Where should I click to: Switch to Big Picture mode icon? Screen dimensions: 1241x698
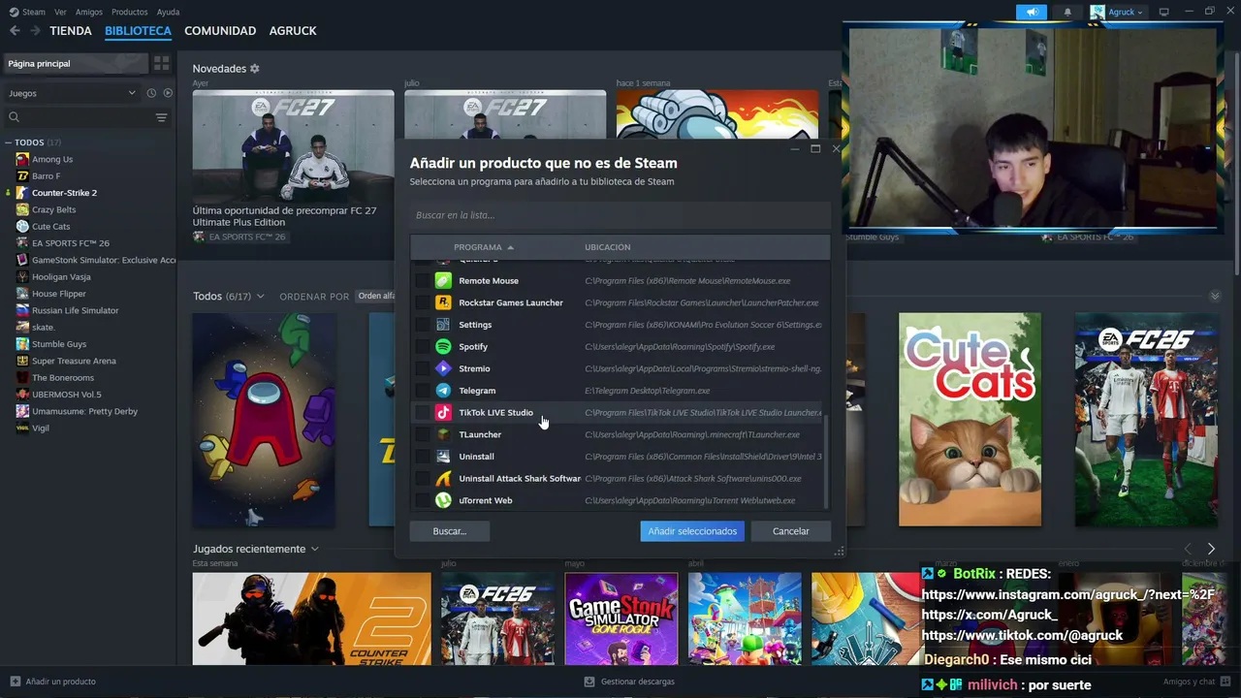click(x=1164, y=12)
